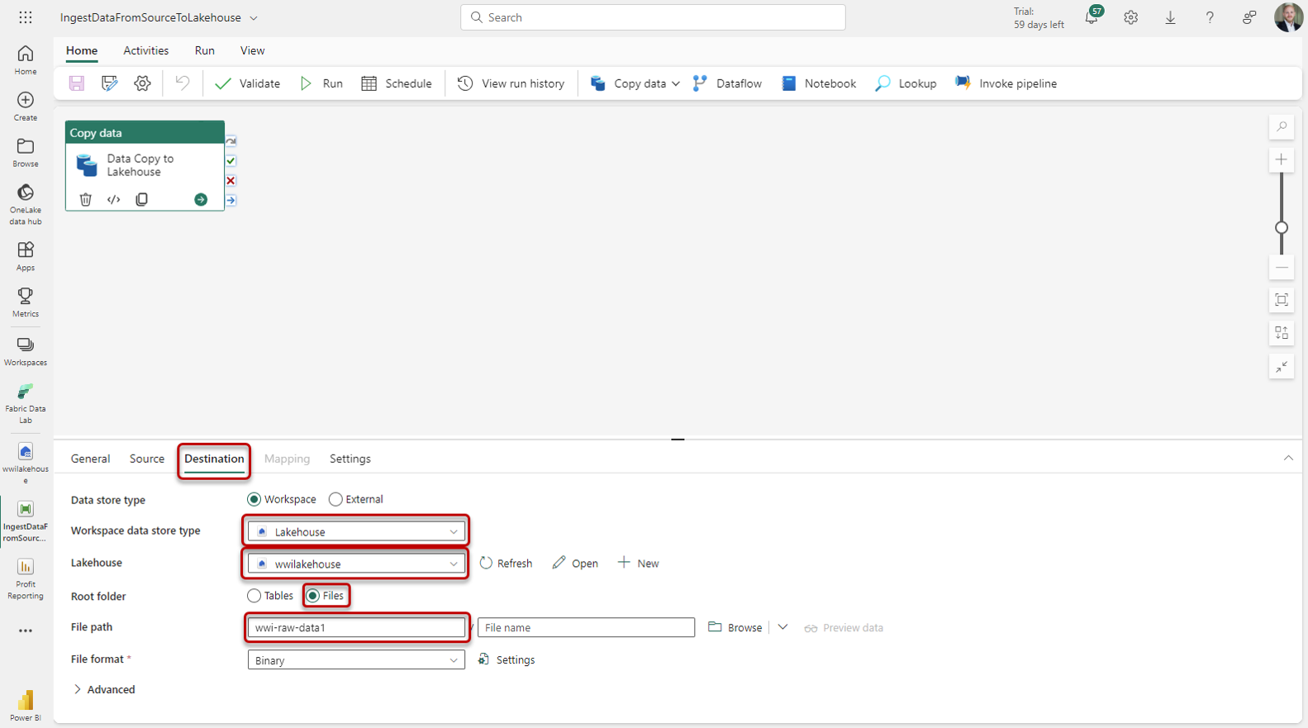
Task: Open notifications bell
Action: [1092, 17]
